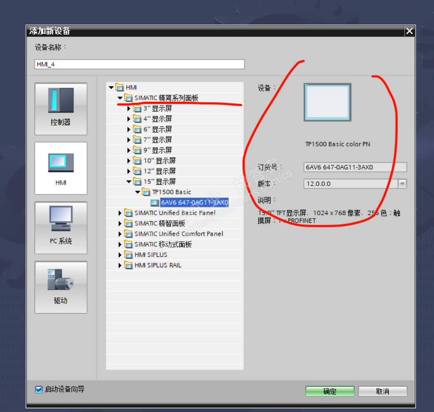Image resolution: width=434 pixels, height=412 pixels.
Task: Click the 9" 显示屏 folder icon
Action: tap(137, 150)
